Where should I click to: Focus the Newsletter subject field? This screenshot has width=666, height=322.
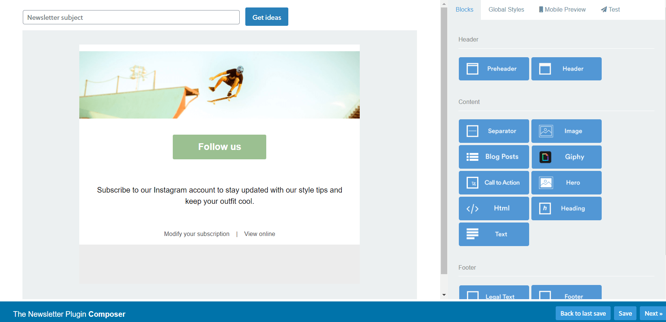pyautogui.click(x=131, y=17)
